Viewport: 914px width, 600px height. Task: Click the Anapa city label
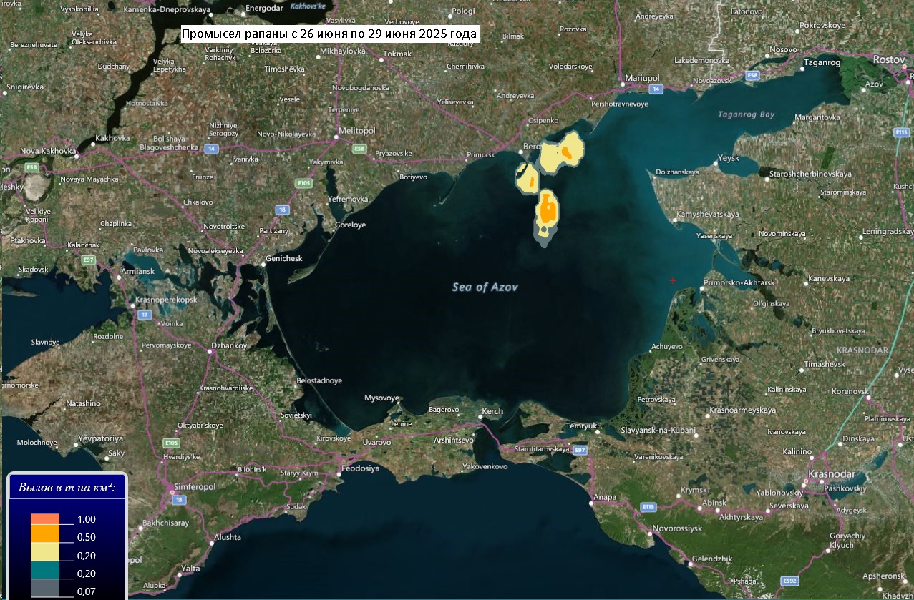click(604, 497)
